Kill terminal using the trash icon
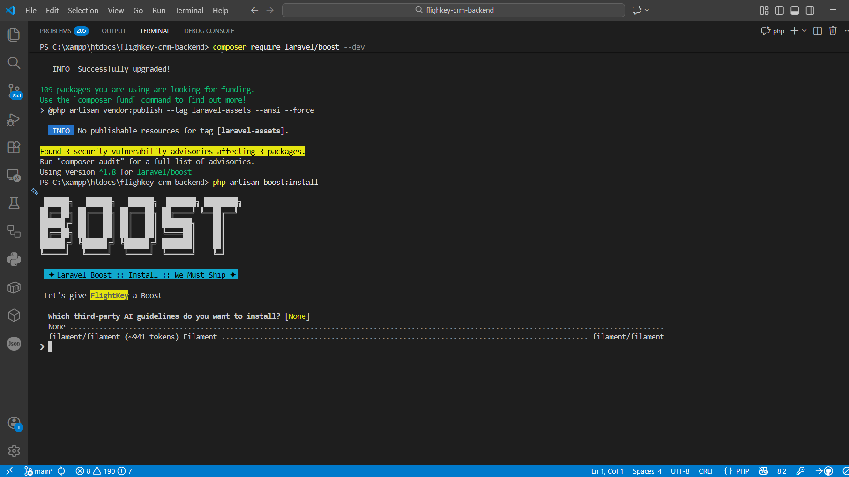This screenshot has height=477, width=849. pos(833,31)
